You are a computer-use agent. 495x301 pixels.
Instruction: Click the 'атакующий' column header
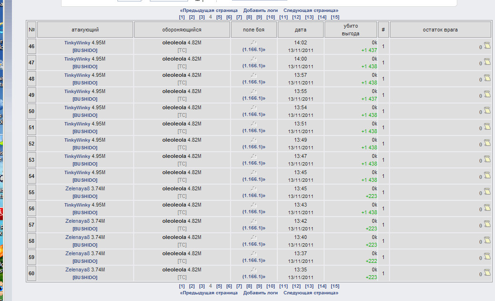click(x=85, y=30)
